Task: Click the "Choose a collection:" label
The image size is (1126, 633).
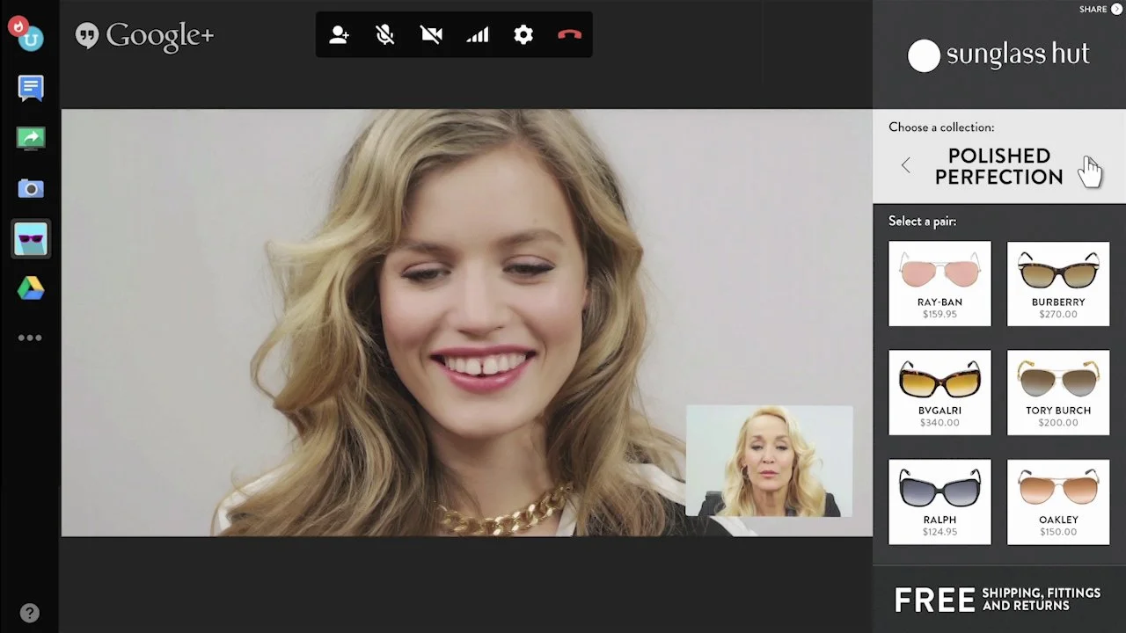Action: pos(941,127)
